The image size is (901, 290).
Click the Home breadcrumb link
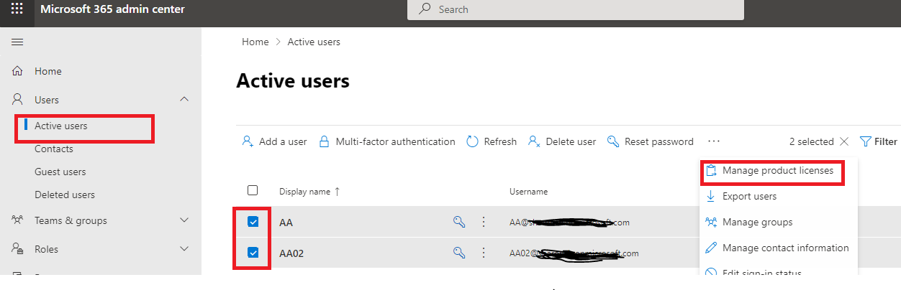255,42
